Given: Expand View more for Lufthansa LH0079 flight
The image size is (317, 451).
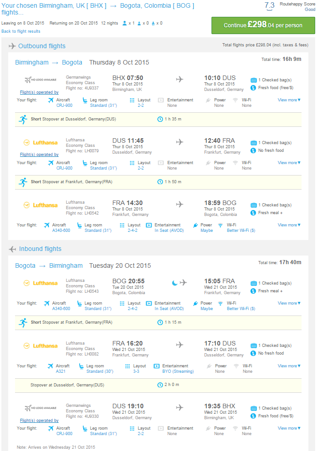Looking at the screenshot, I should 289,162.
